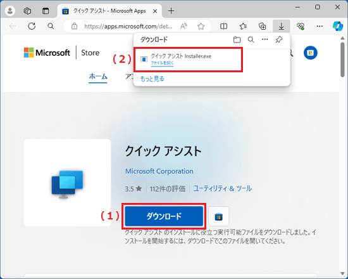Click the apps.microsoft.com address bar
This screenshot has height=279, width=348.
128,26
